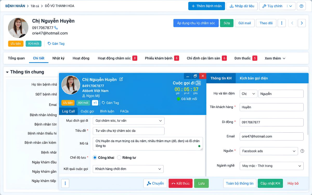Expand the Kết quả cuộc gọi dropdown
The height and width of the screenshot is (195, 312).
tap(128, 169)
